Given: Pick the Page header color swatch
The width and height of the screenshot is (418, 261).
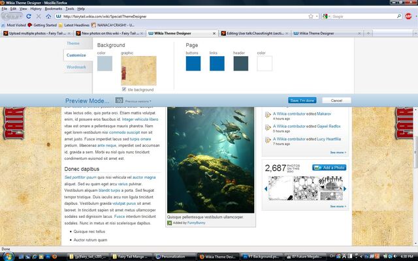Looking at the screenshot, I should pyautogui.click(x=241, y=63).
